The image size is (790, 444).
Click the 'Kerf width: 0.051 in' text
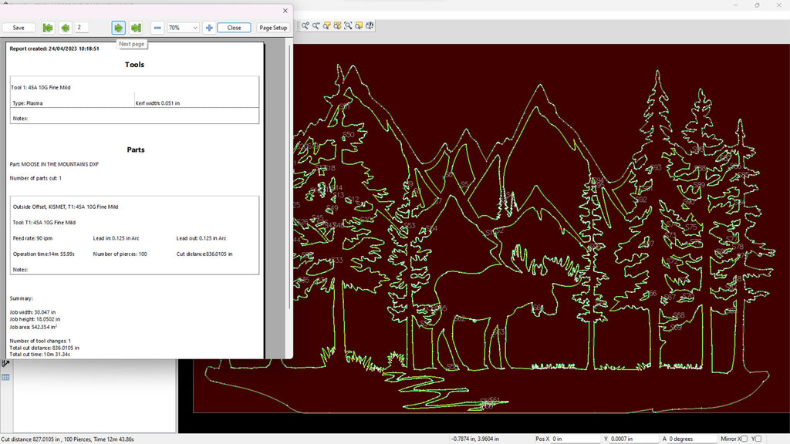[157, 103]
